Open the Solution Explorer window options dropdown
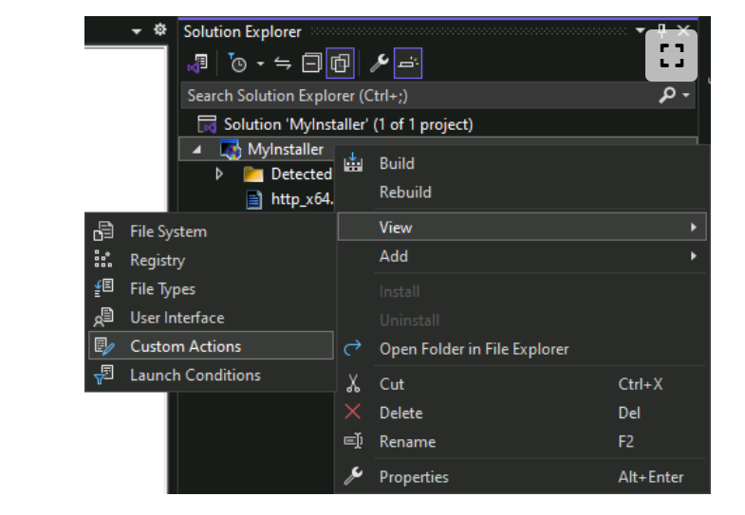 (x=640, y=31)
